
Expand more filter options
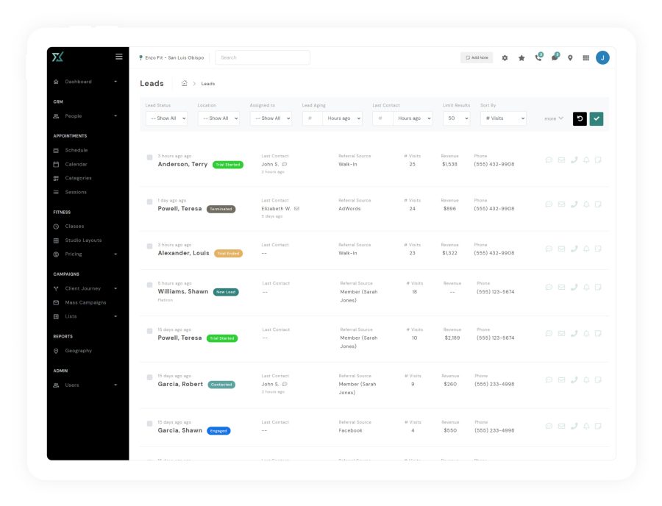point(553,118)
